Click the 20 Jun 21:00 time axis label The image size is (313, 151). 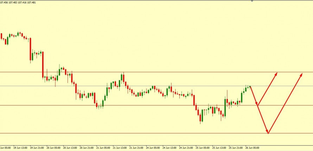pyautogui.click(x=87, y=148)
